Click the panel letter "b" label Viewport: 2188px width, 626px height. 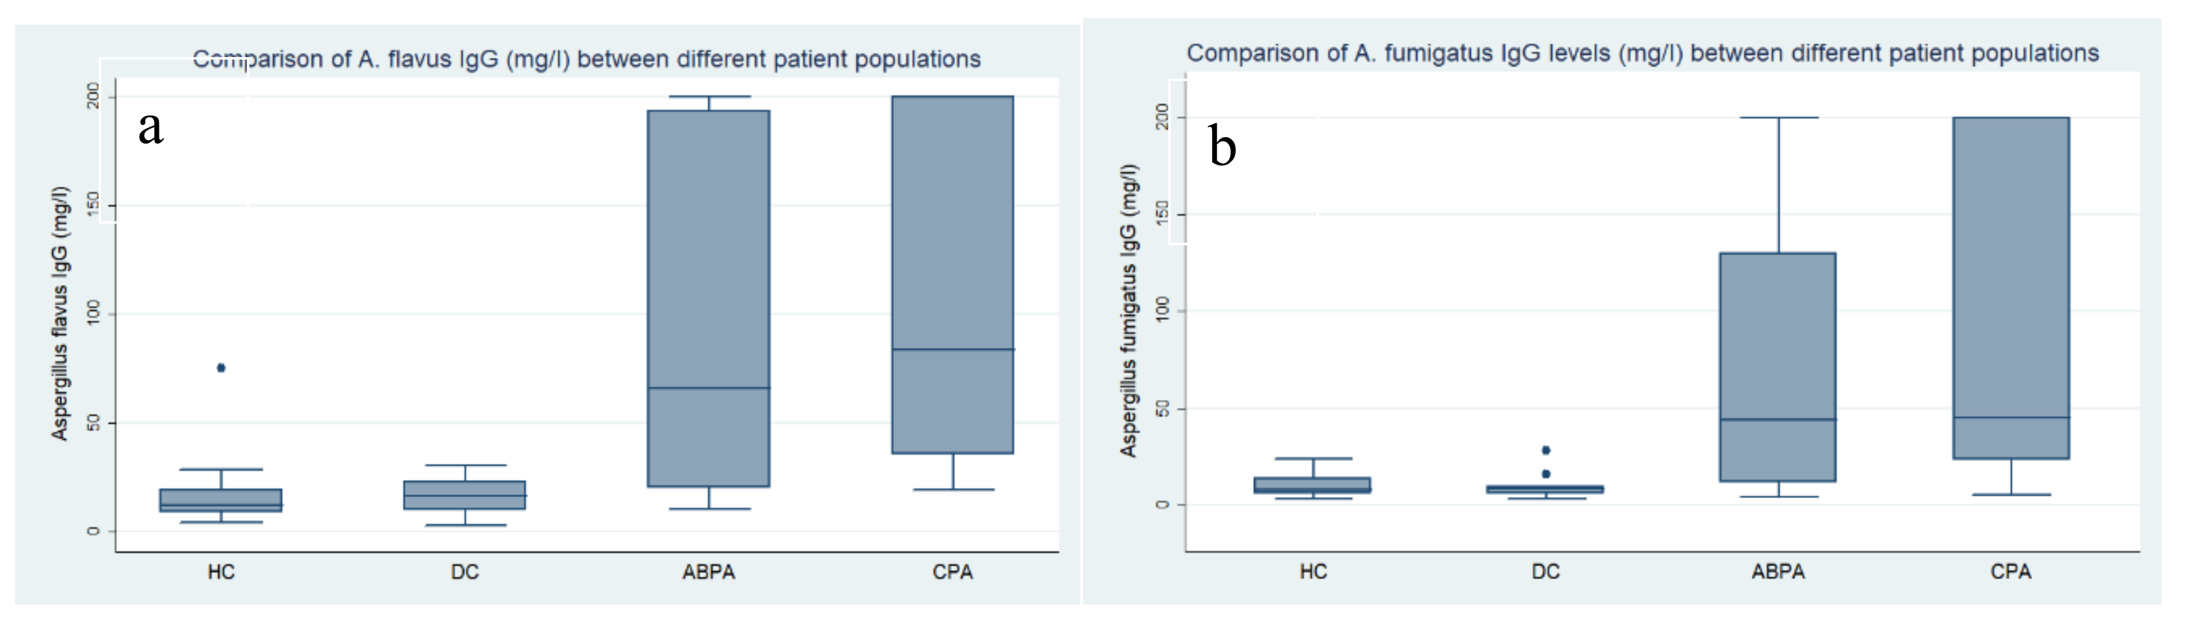tap(1222, 146)
